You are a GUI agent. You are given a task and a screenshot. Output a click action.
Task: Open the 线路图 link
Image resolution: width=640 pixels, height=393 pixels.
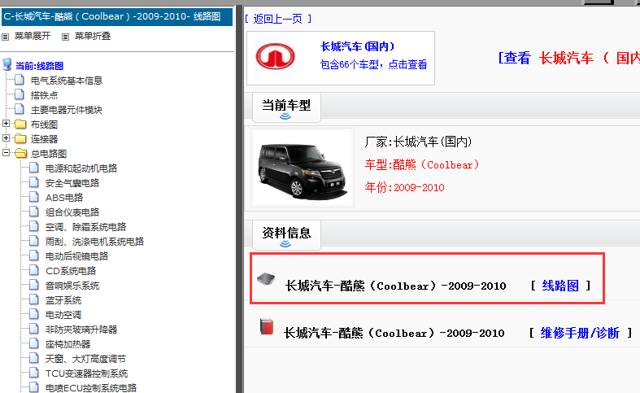click(560, 286)
